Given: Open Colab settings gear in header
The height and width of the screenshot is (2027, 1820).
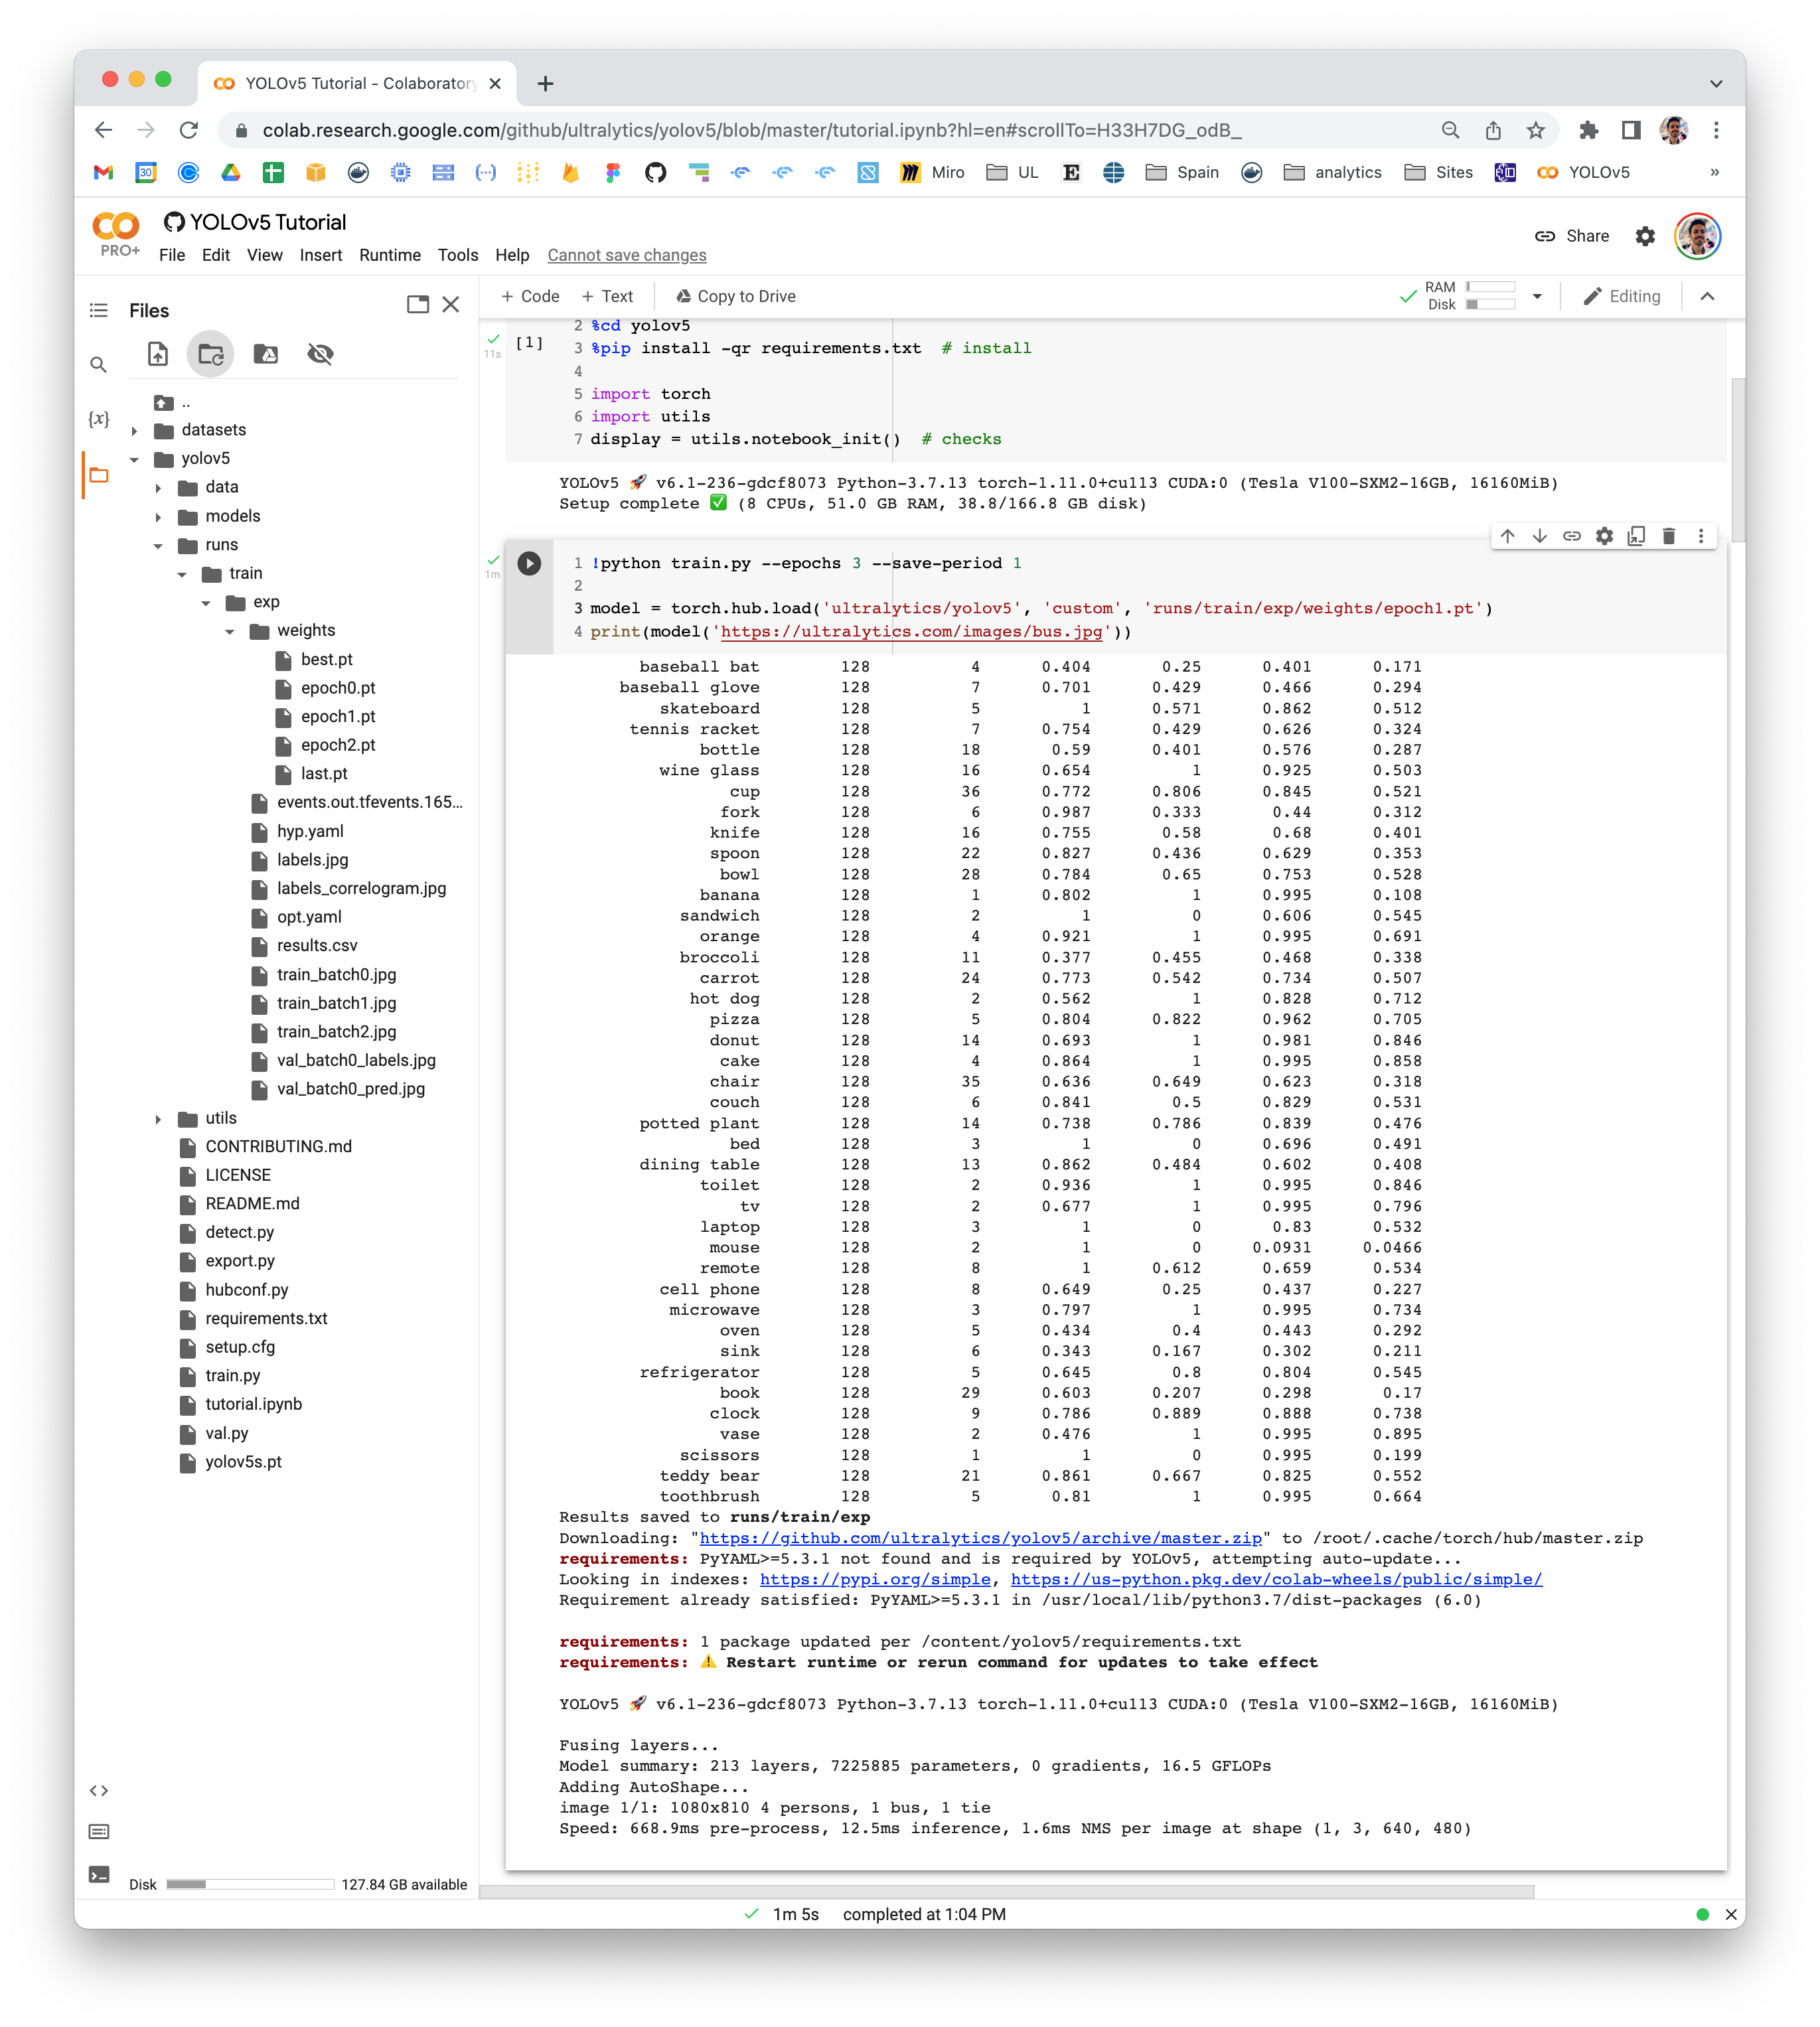Looking at the screenshot, I should [x=1645, y=236].
